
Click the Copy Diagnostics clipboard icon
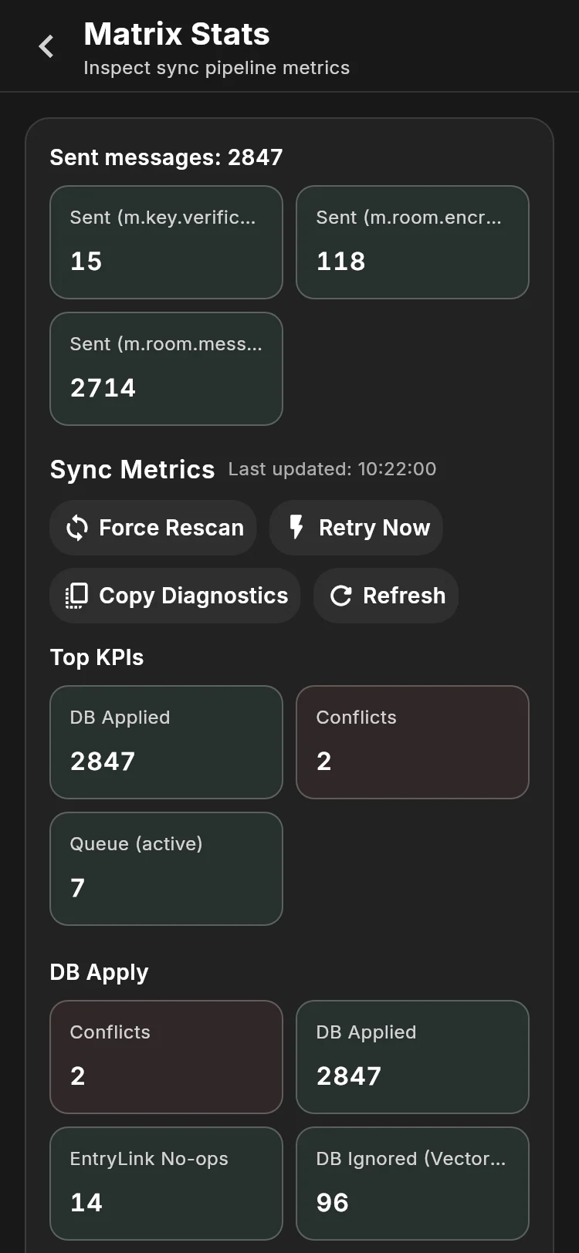click(76, 596)
